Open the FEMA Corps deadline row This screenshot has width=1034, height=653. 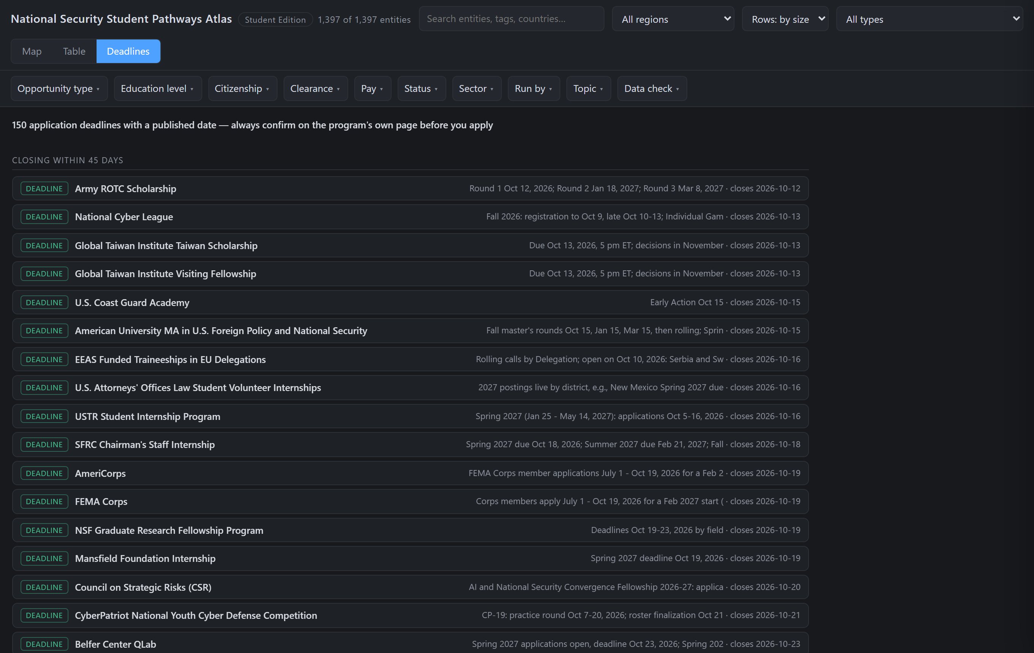(x=410, y=502)
